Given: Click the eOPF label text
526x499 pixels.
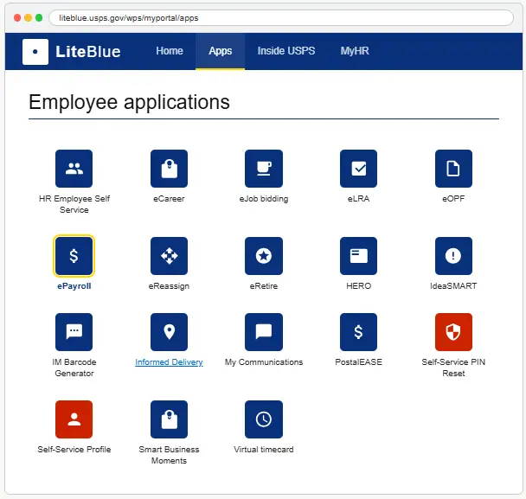Looking at the screenshot, I should (x=453, y=199).
